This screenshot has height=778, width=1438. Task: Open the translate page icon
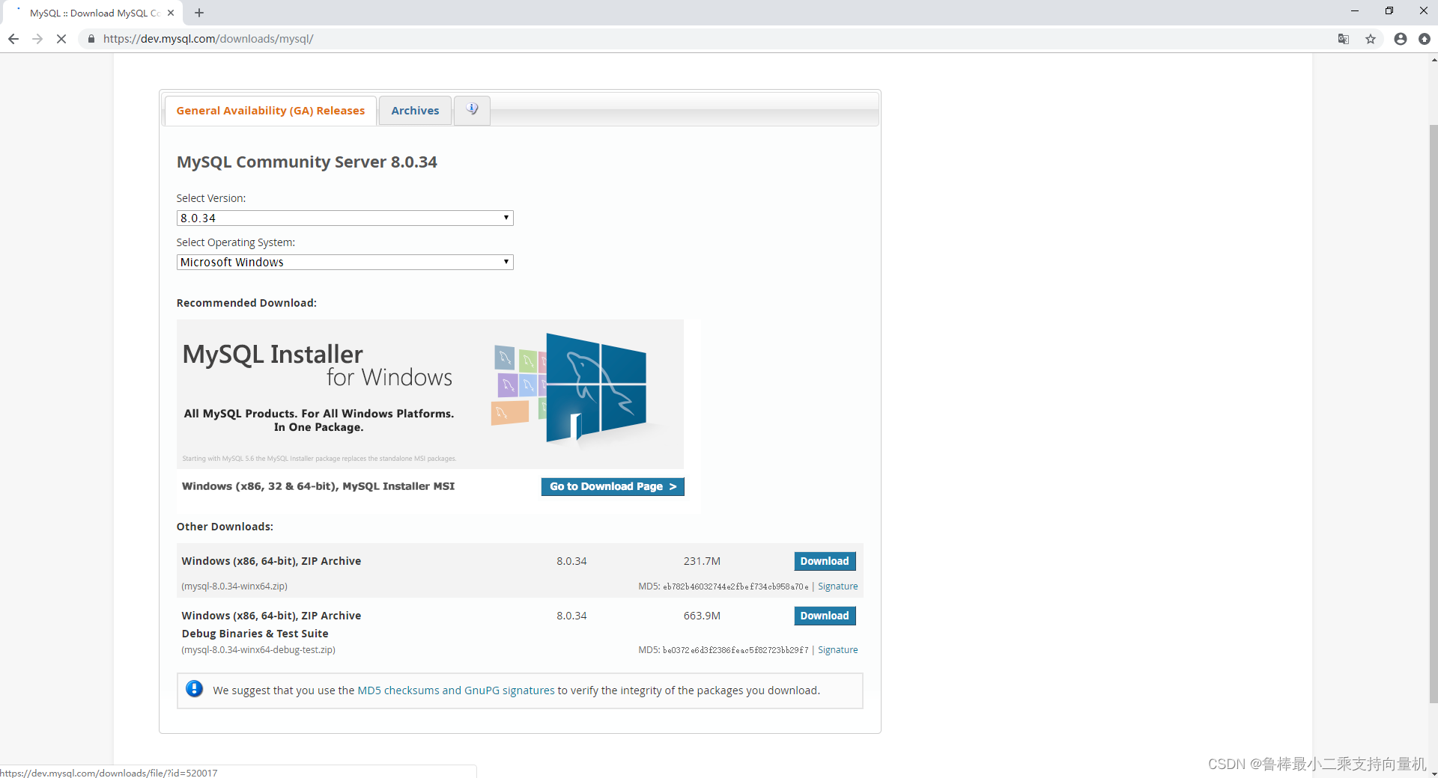[1344, 39]
